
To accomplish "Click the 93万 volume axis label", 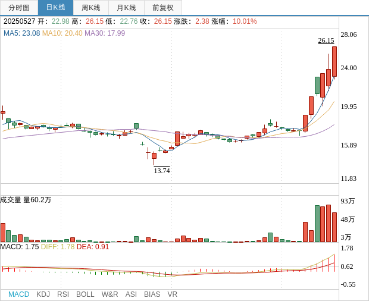I will pyautogui.click(x=348, y=201).
